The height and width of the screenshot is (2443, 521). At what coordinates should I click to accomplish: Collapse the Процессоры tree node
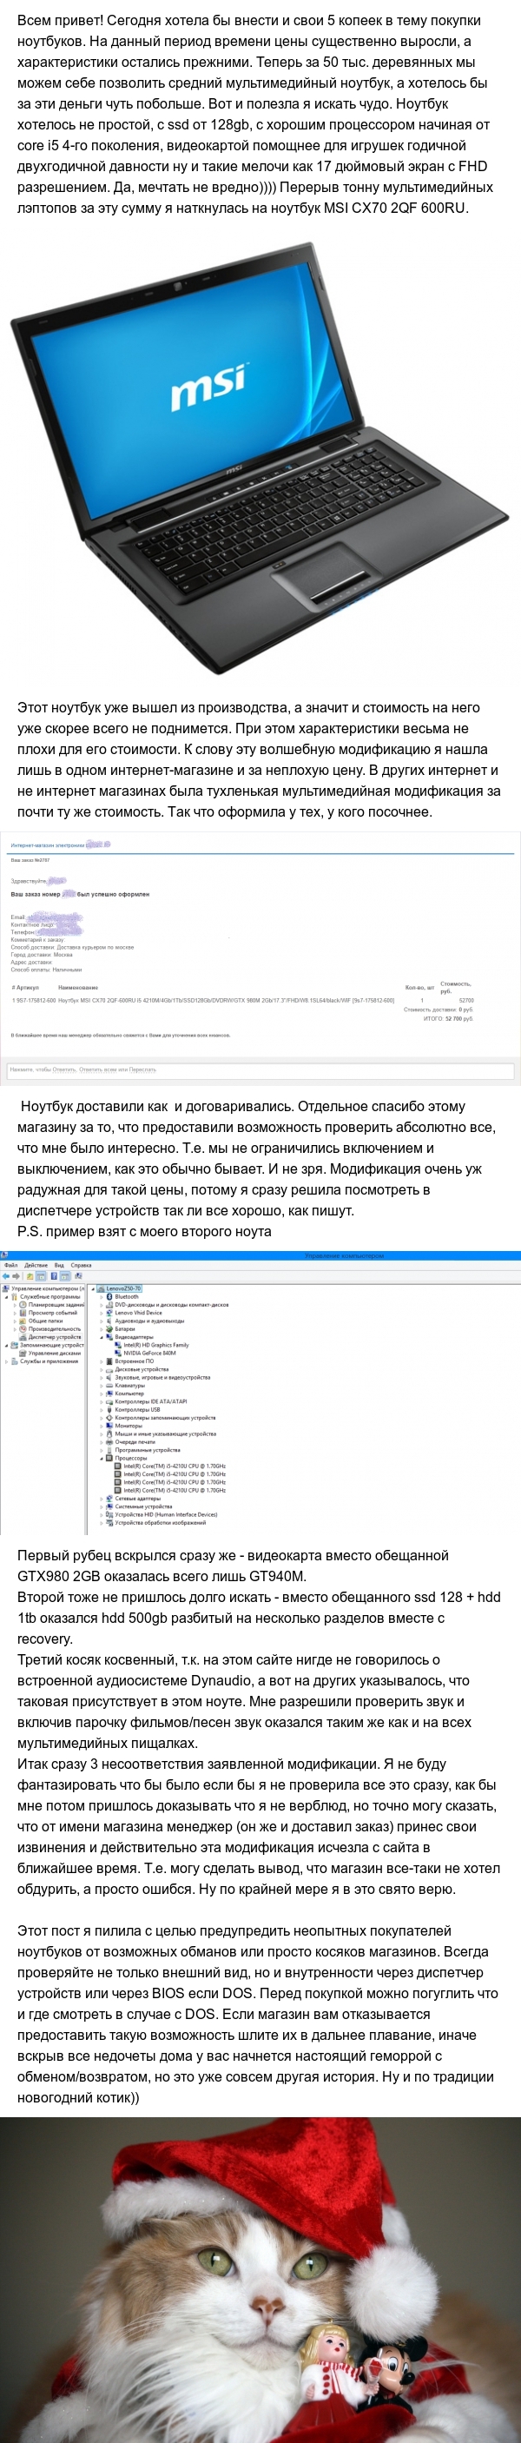pos(102,1458)
